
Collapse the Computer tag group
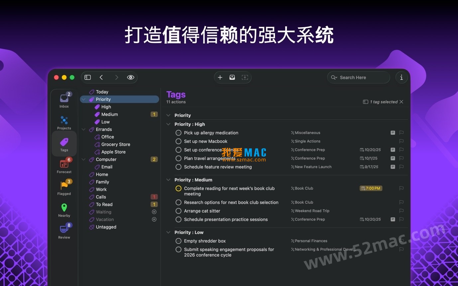tap(83, 159)
